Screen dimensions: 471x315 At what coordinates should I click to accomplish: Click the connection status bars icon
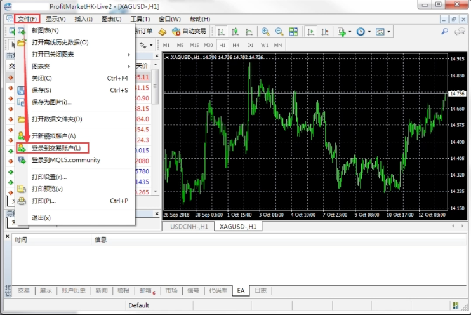[x=455, y=305]
